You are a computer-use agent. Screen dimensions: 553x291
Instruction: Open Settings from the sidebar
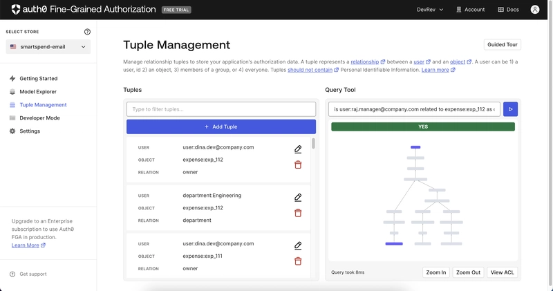tap(29, 131)
